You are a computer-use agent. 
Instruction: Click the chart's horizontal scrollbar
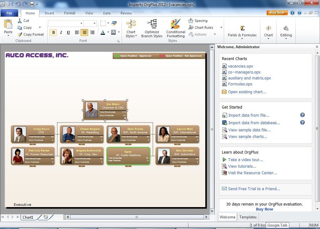click(137, 217)
